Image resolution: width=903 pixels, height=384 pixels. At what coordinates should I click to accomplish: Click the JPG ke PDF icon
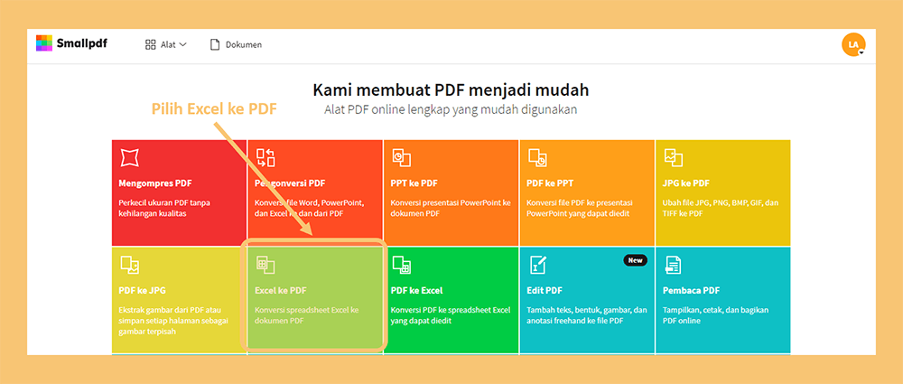(x=674, y=157)
